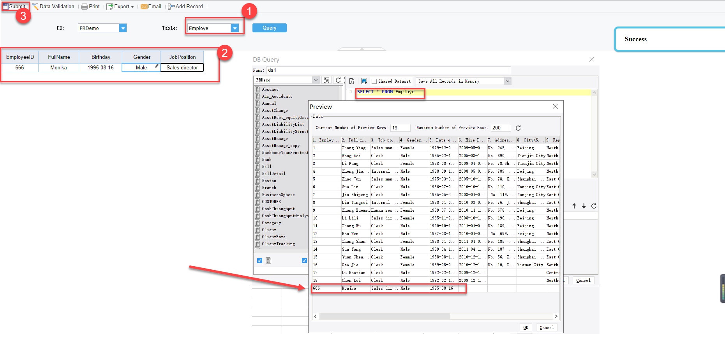
Task: Click the SQL preview magnifier icon
Action: pyautogui.click(x=352, y=81)
